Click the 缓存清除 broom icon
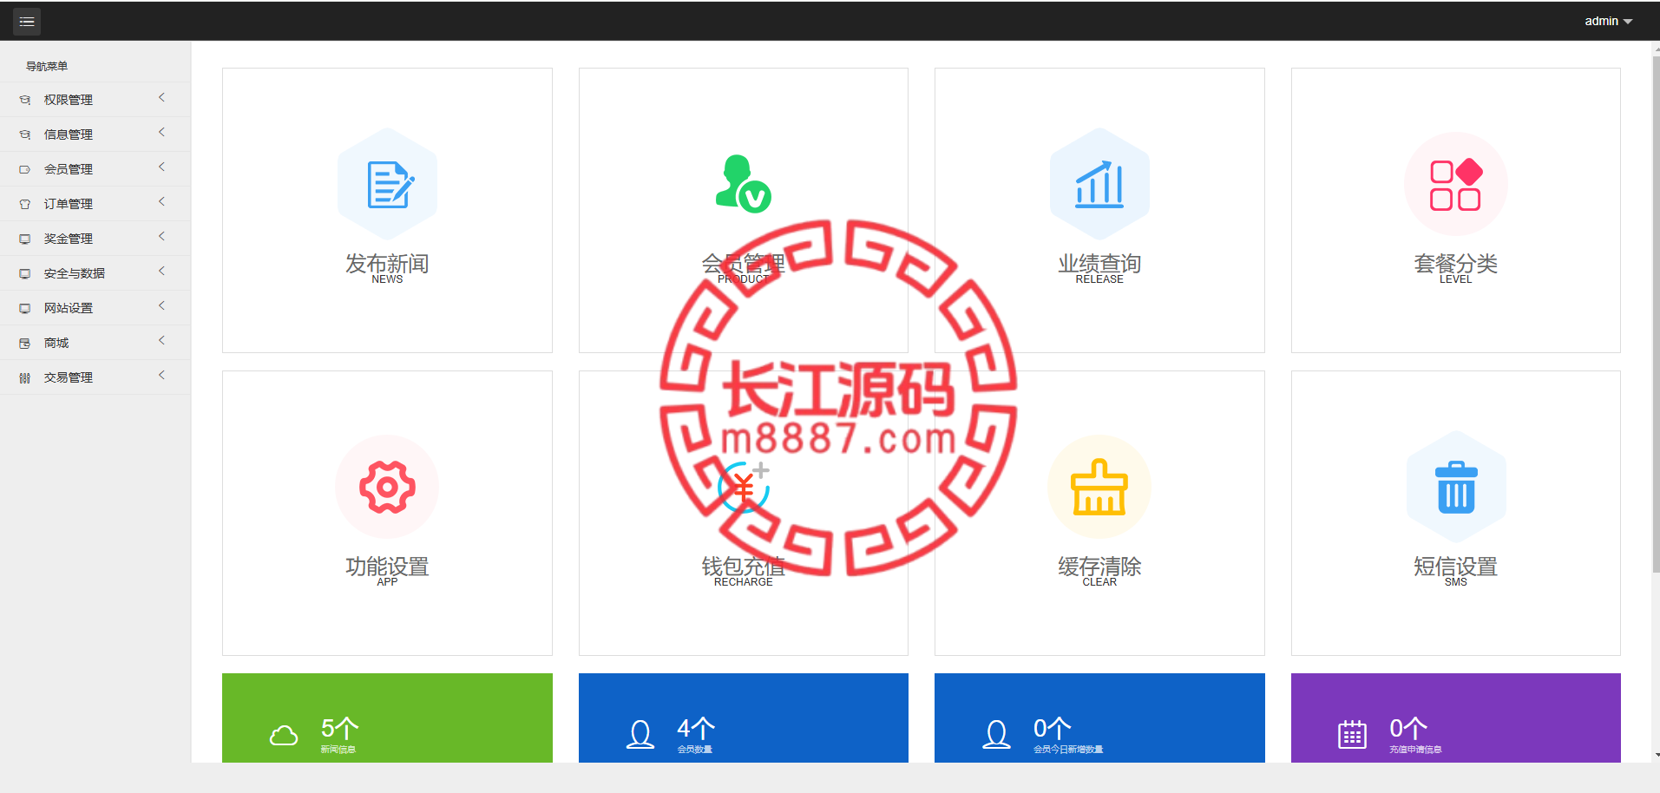The width and height of the screenshot is (1660, 793). tap(1099, 487)
